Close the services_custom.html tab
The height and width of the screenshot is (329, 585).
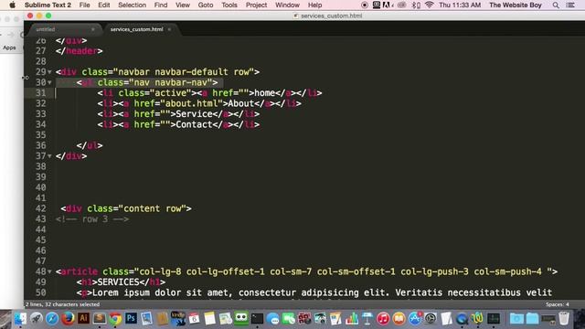coord(169,29)
